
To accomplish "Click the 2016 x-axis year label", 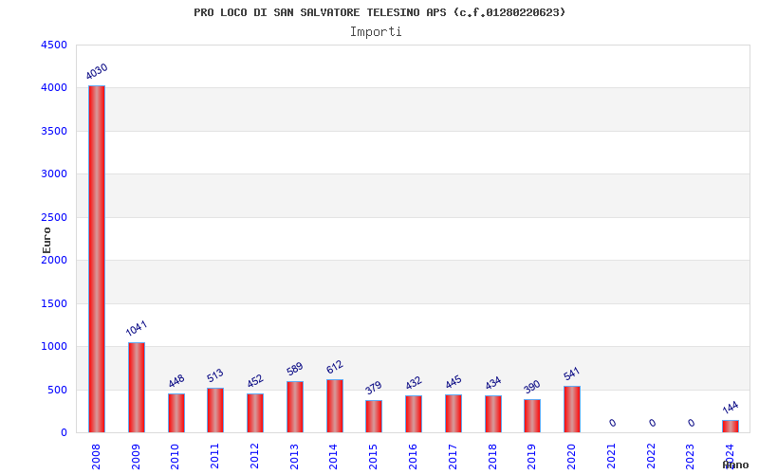I will [413, 456].
